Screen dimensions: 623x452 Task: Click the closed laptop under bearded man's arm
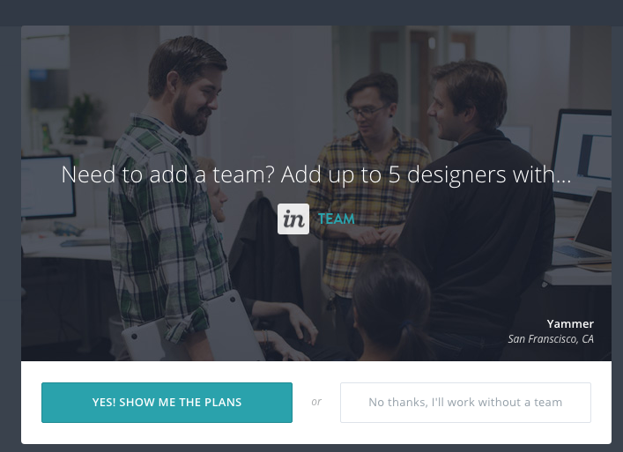click(190, 330)
